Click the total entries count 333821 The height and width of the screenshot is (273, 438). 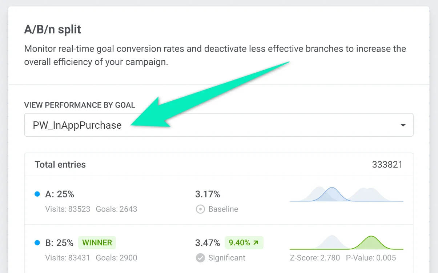(387, 164)
